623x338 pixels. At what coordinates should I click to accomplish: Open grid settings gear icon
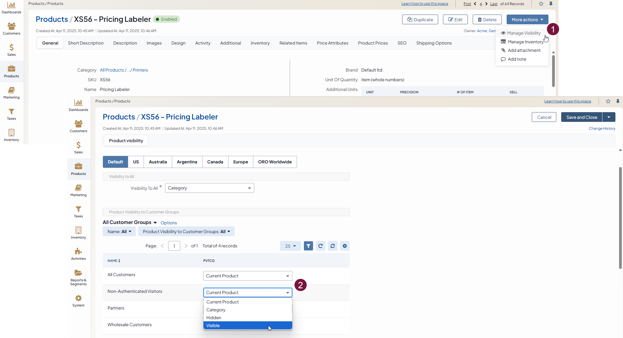click(x=345, y=246)
